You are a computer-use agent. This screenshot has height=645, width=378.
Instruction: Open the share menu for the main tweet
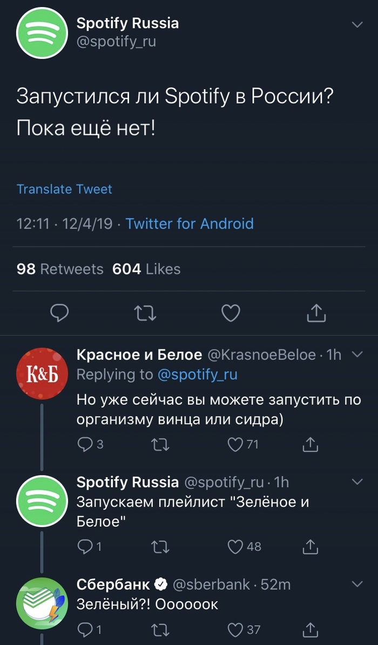click(x=316, y=313)
